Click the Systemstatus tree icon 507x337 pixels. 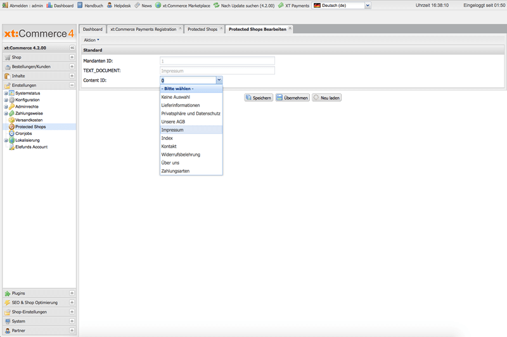(11, 93)
